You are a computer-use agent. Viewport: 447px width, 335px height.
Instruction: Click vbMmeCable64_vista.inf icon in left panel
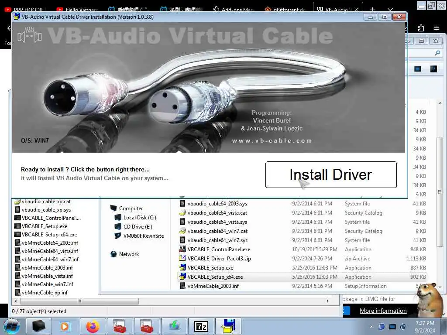[17, 251]
